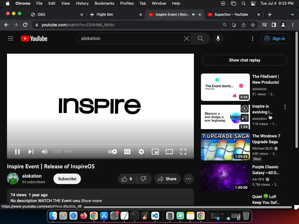Bookmark this page with star

253,25
